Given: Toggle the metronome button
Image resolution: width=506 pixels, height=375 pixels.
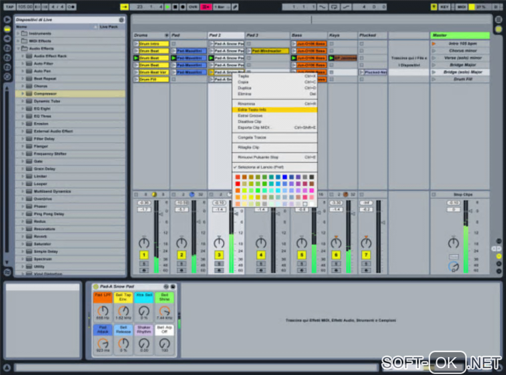Looking at the screenshot, I should click(x=71, y=6).
